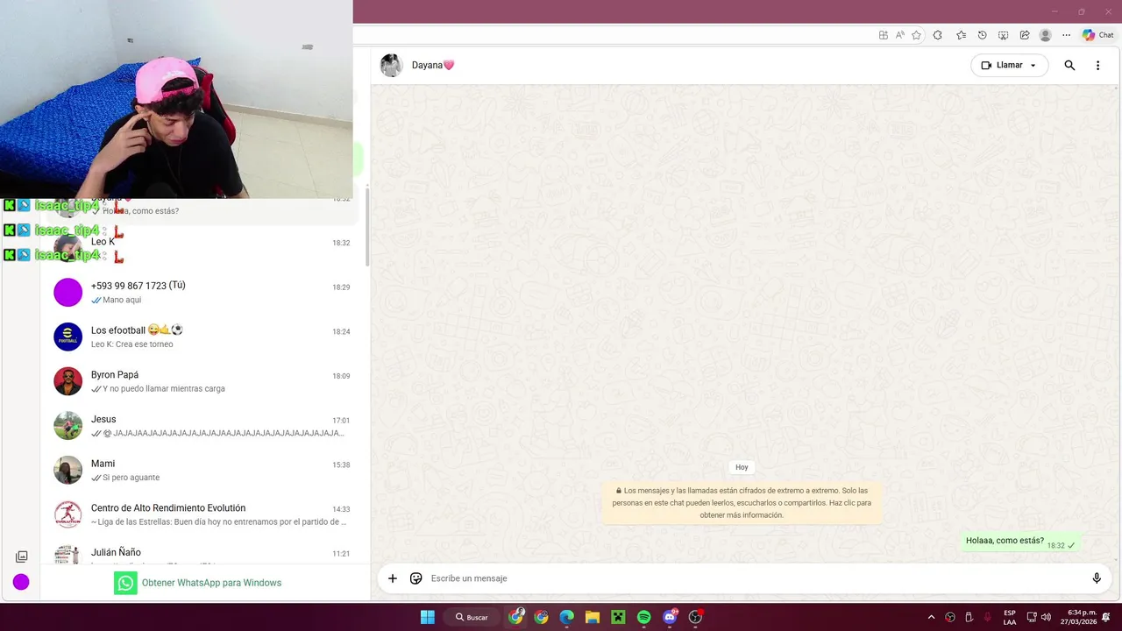The width and height of the screenshot is (1122, 631).
Task: Open Spotify from the taskbar
Action: [x=644, y=617]
